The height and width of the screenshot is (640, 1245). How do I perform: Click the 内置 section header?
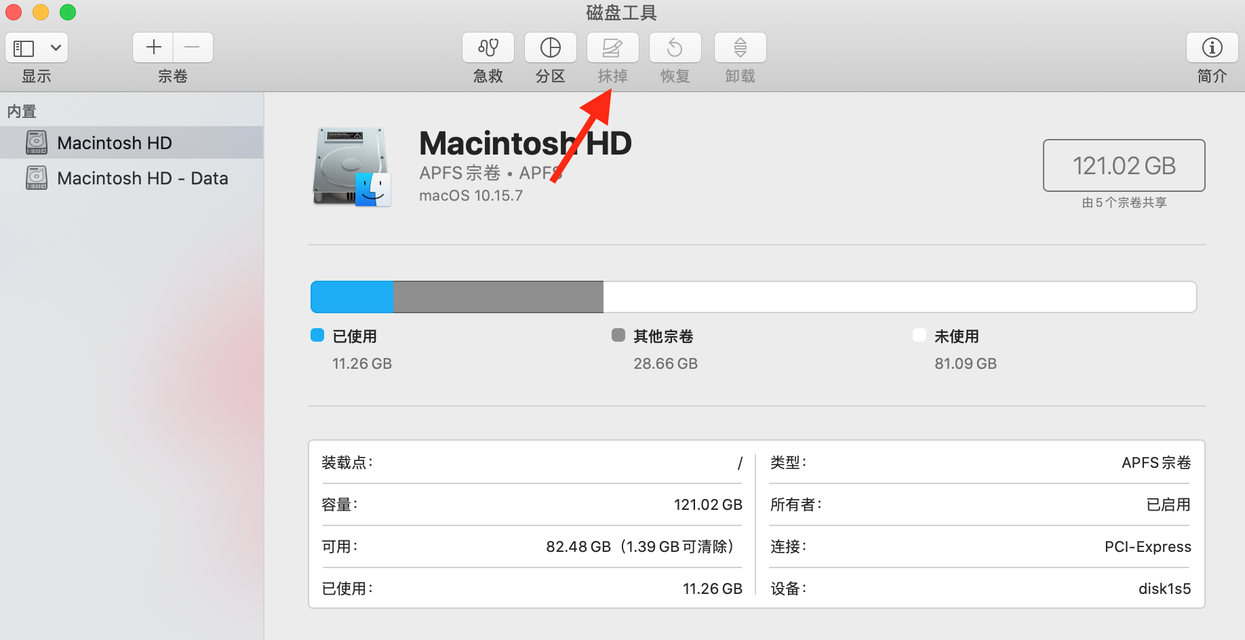(x=21, y=111)
